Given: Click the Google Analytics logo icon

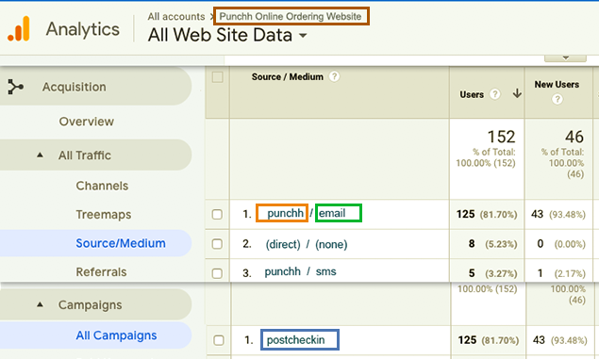Looking at the screenshot, I should [18, 28].
